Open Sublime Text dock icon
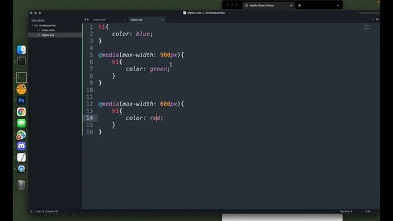 21,77
